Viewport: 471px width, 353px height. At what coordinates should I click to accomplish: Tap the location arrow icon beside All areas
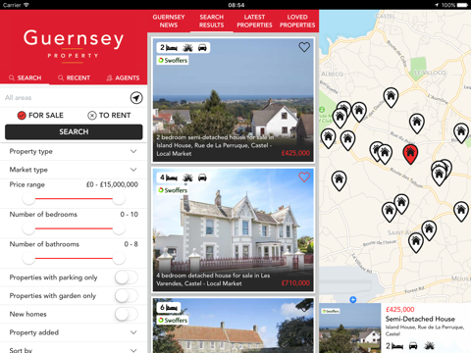pyautogui.click(x=136, y=98)
